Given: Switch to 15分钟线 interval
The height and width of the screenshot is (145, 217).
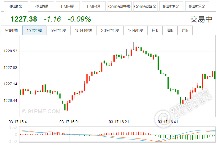Looking at the screenshot, I should [x=84, y=30].
